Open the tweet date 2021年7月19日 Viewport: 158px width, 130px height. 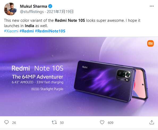tap(60, 12)
